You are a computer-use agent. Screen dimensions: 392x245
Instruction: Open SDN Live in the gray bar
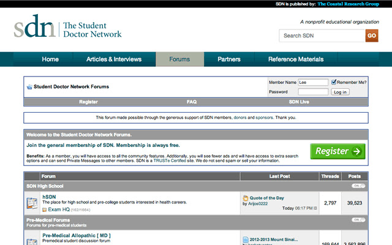299,102
